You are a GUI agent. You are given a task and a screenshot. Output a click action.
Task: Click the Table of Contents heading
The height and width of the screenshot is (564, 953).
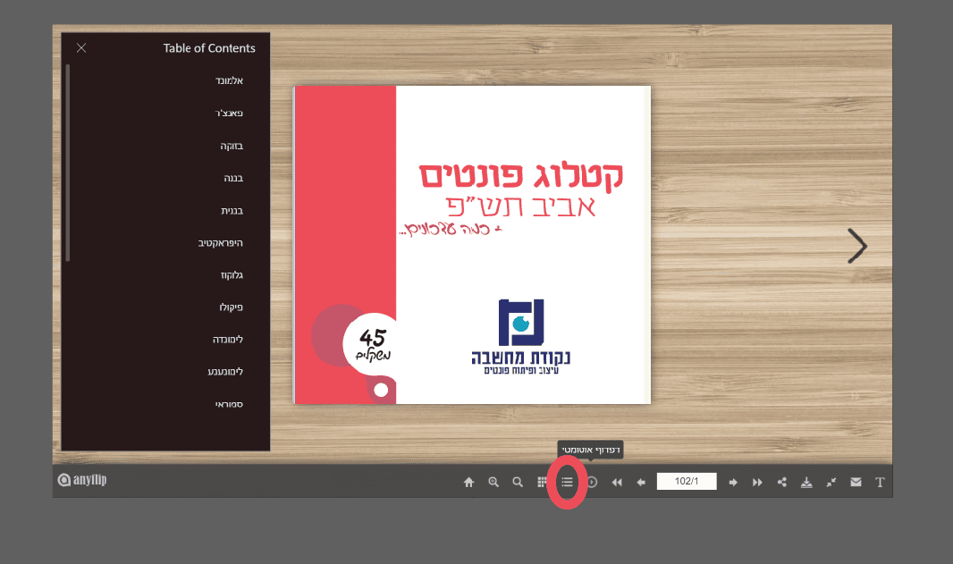tap(209, 48)
